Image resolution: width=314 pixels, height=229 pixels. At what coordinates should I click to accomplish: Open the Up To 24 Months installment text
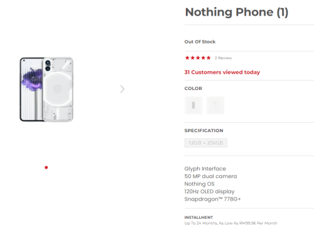[x=230, y=223]
